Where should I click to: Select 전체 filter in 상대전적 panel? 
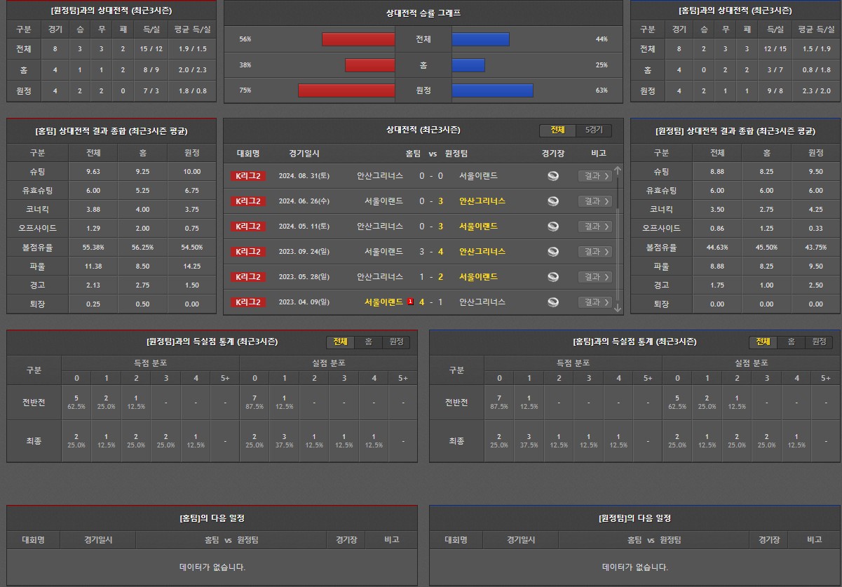557,130
